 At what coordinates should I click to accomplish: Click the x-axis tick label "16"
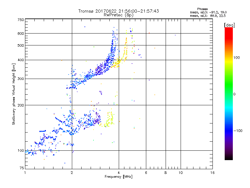212,173
